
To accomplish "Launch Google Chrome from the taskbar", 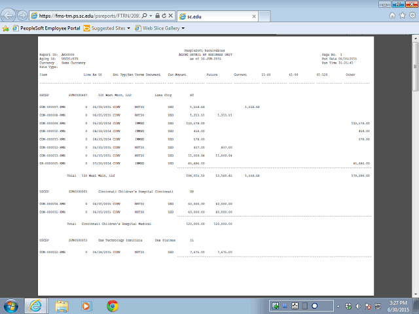I will coord(113,306).
